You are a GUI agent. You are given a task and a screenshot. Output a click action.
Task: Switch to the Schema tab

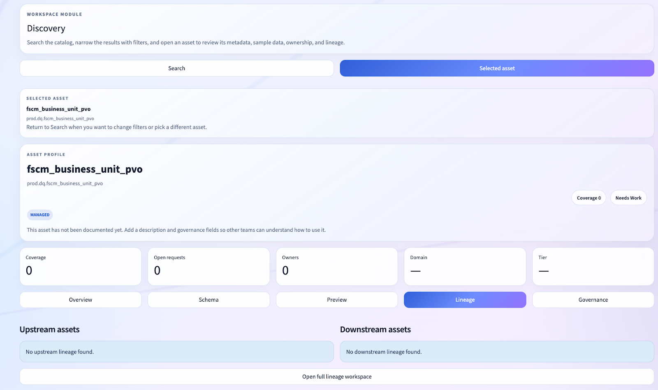click(x=209, y=300)
